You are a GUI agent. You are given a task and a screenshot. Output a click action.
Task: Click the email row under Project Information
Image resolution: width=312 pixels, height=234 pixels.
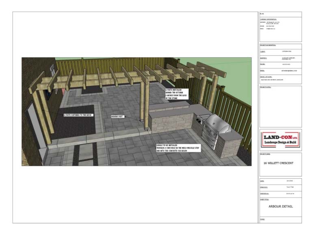(x=280, y=71)
